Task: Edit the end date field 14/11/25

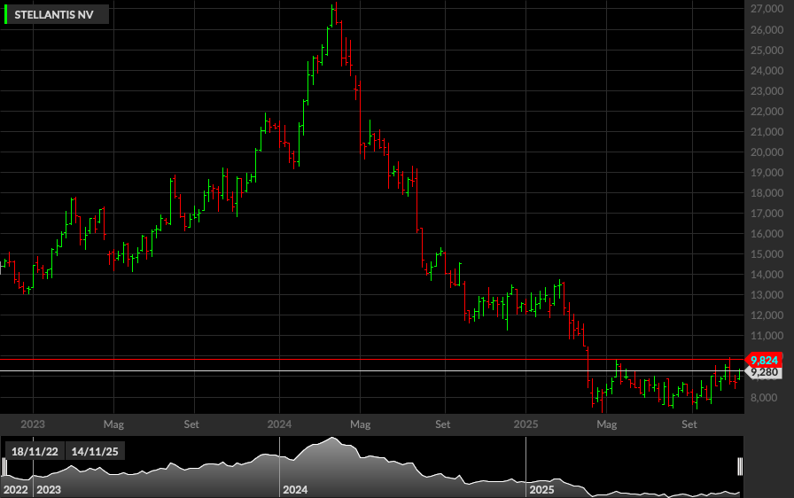Action: coord(95,451)
